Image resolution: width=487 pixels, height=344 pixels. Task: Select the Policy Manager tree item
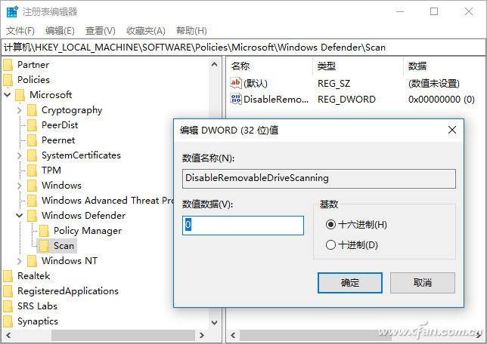click(x=88, y=231)
